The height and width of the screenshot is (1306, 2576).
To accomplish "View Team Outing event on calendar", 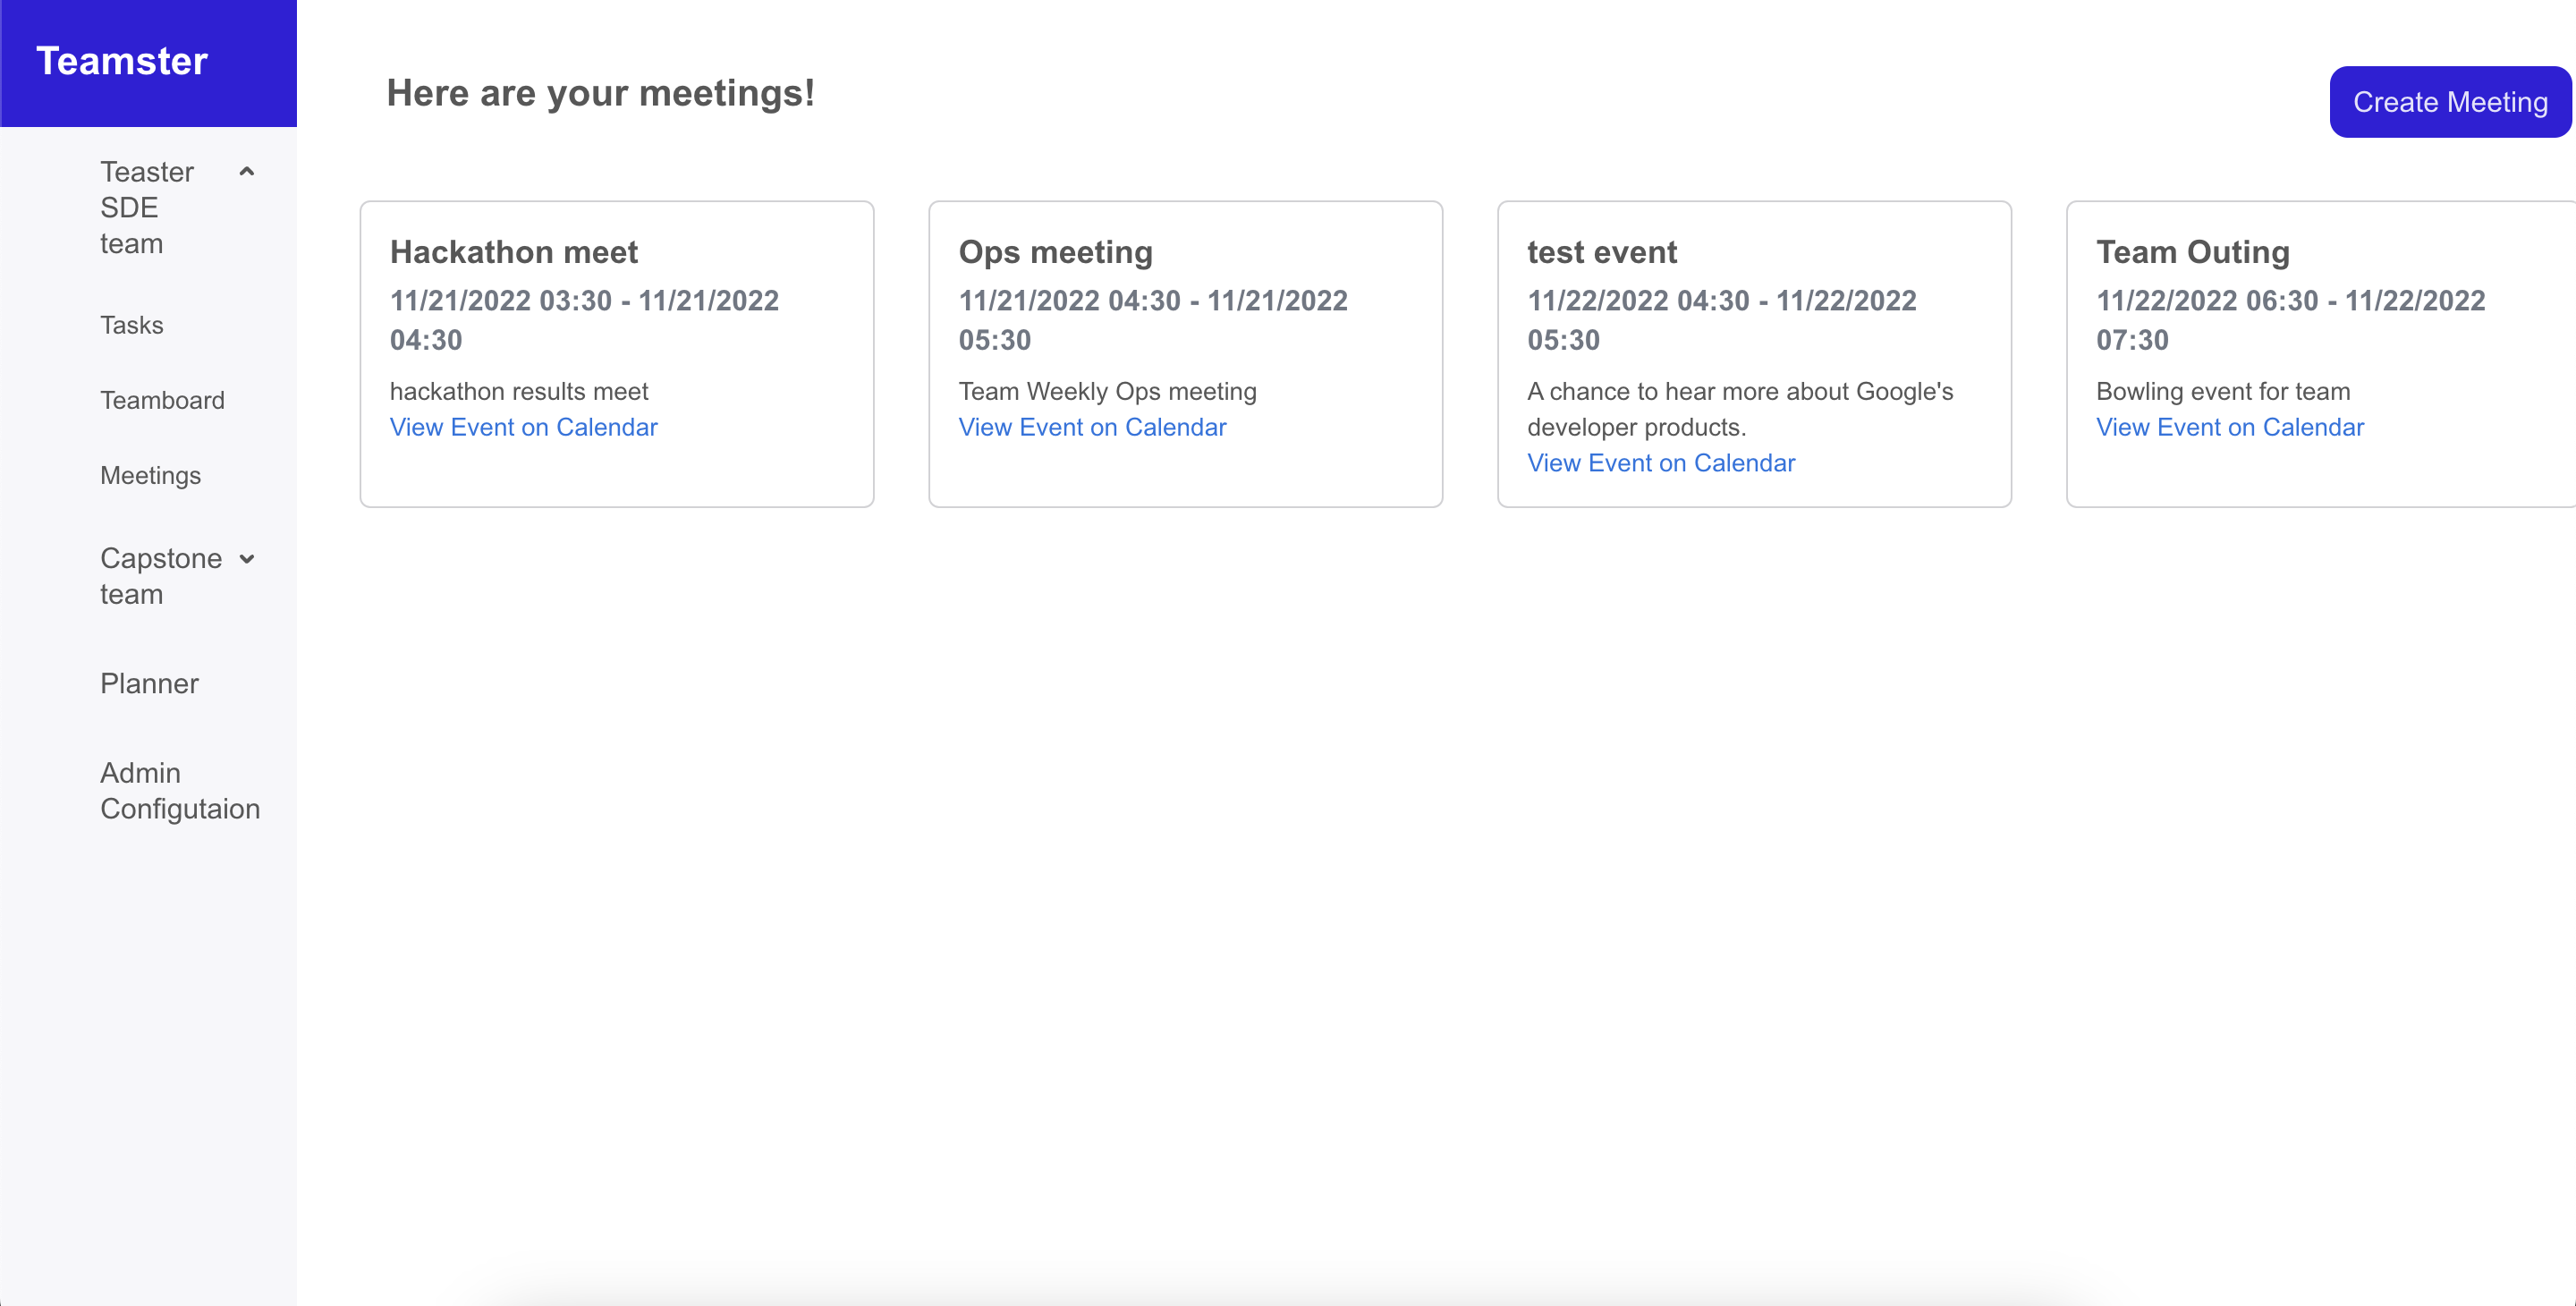I will (x=2229, y=427).
